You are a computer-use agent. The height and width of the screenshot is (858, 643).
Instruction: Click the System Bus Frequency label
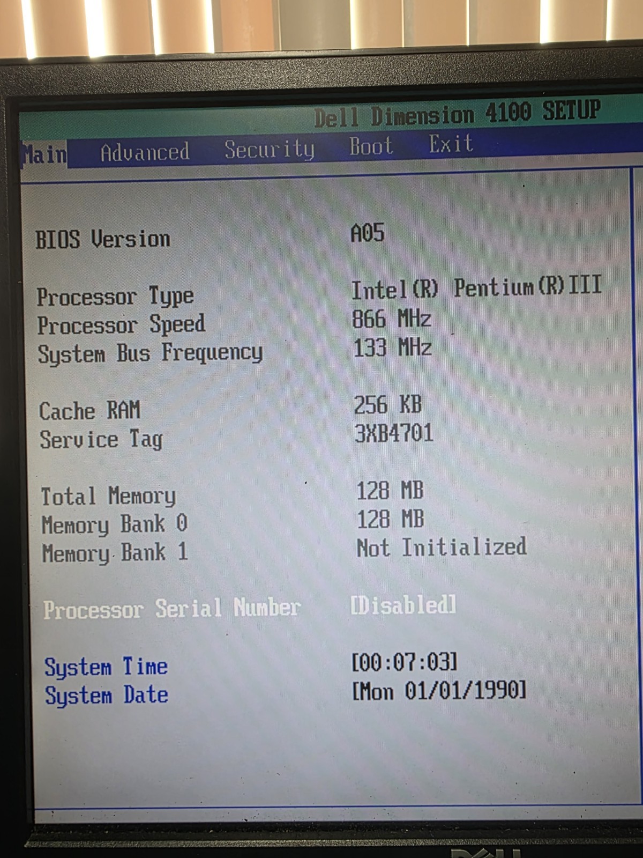(150, 353)
